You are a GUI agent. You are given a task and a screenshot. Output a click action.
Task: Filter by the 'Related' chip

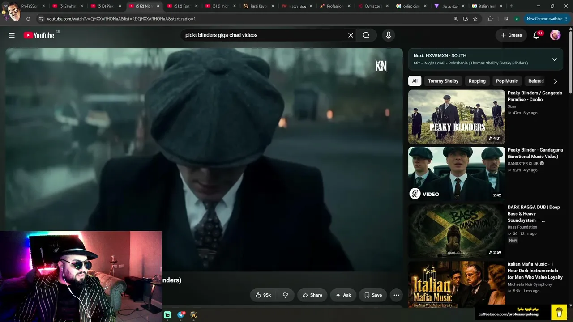pos(536,81)
